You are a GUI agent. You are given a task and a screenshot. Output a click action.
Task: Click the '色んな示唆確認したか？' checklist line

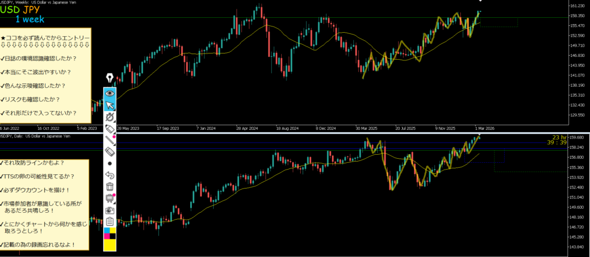coord(33,86)
